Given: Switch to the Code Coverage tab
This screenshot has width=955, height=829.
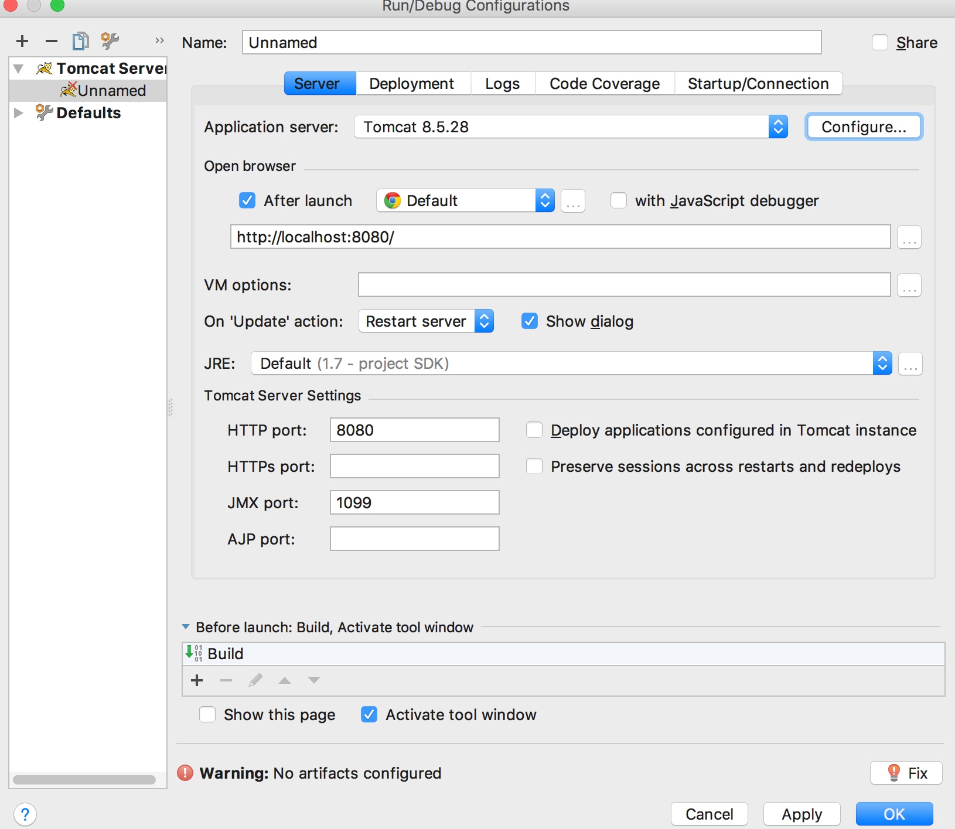Looking at the screenshot, I should pos(605,84).
